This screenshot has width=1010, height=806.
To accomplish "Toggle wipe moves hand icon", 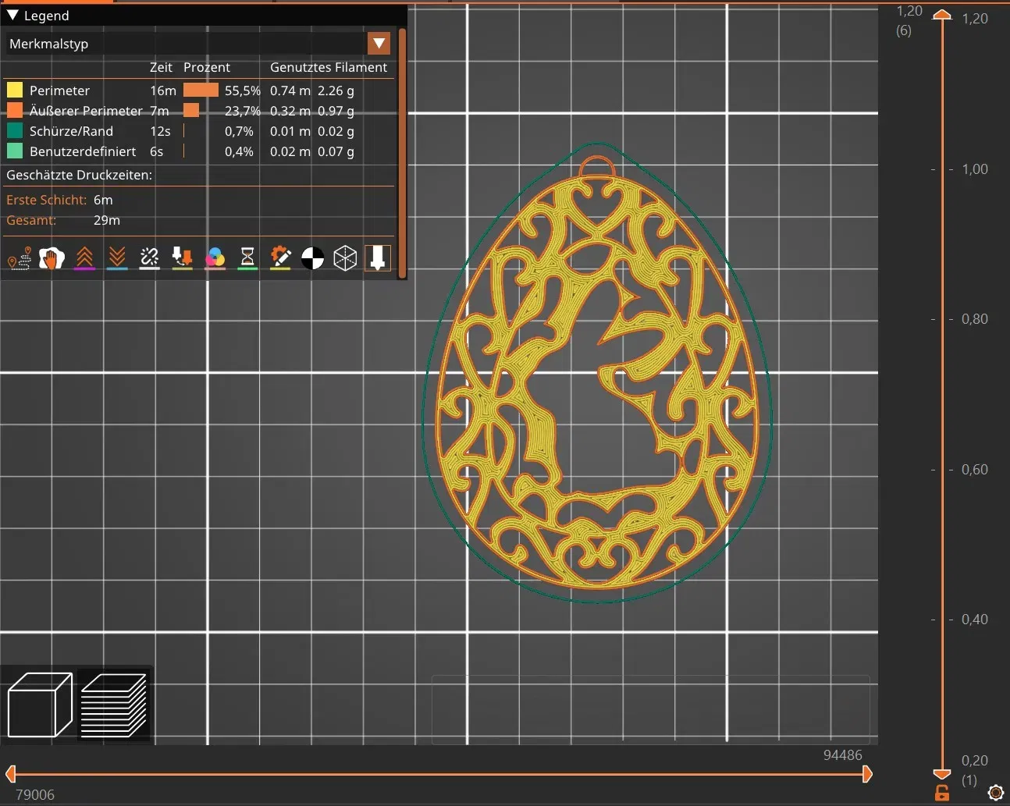I will tap(52, 258).
